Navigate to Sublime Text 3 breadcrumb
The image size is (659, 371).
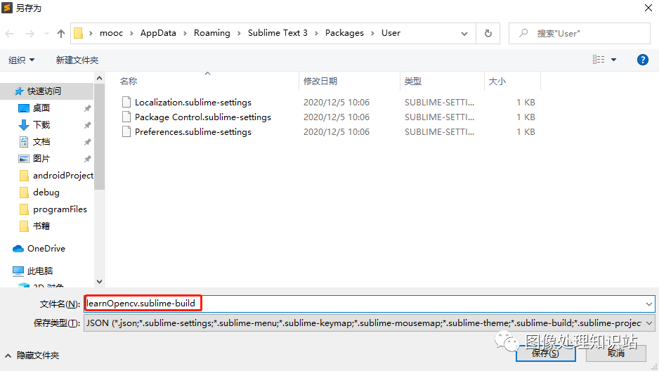click(x=278, y=33)
